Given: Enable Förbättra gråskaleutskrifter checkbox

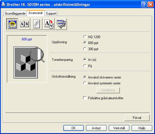Looking at the screenshot, I should coord(103,98).
